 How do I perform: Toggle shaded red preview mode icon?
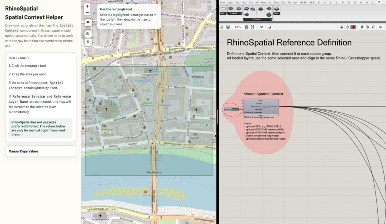coord(353,27)
